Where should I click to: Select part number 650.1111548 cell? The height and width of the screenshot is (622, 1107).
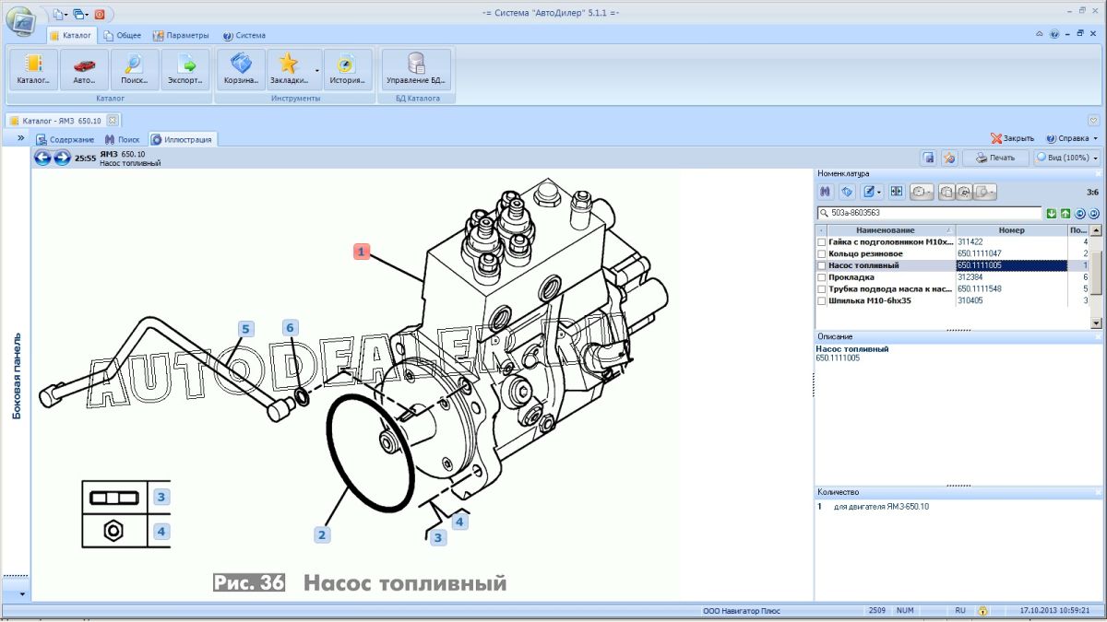(x=1011, y=289)
